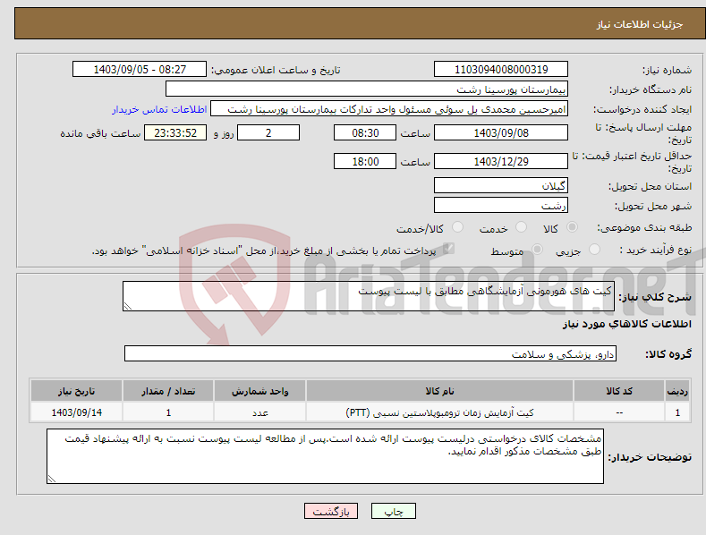The height and width of the screenshot is (535, 706).
Task: Click the گروه کالا field دارو، پزشکی و سلامت
Action: click(x=370, y=353)
